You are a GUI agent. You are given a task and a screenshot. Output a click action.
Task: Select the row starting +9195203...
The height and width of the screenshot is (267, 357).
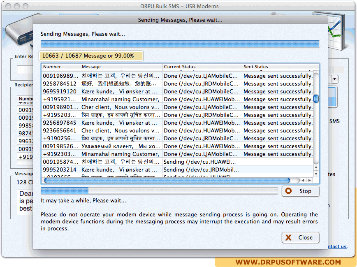tap(177, 115)
